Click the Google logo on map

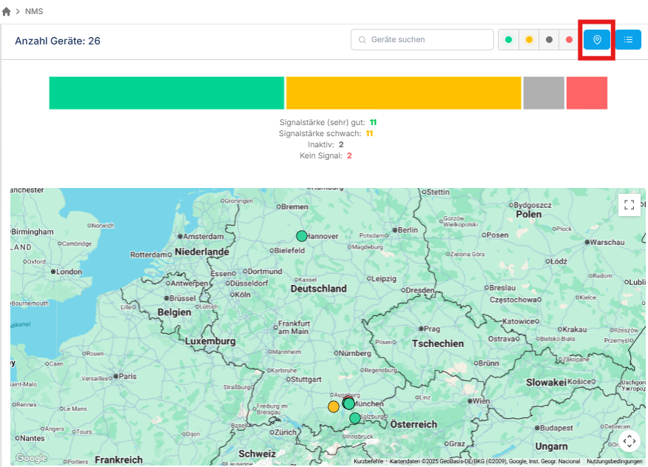click(x=31, y=458)
